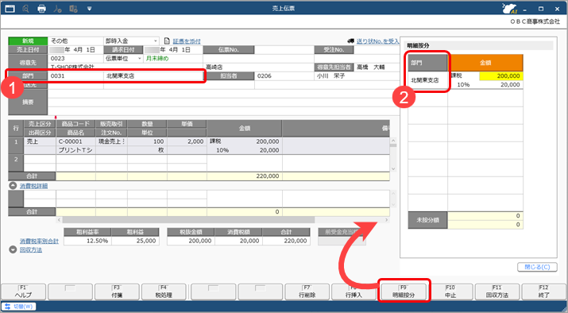
Task: Click the delivery truck icon
Action: tap(350, 41)
